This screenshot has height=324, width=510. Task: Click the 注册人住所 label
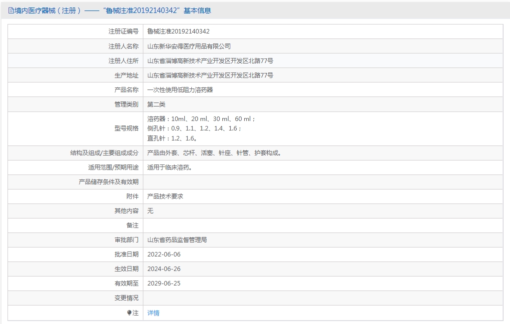[x=123, y=60]
